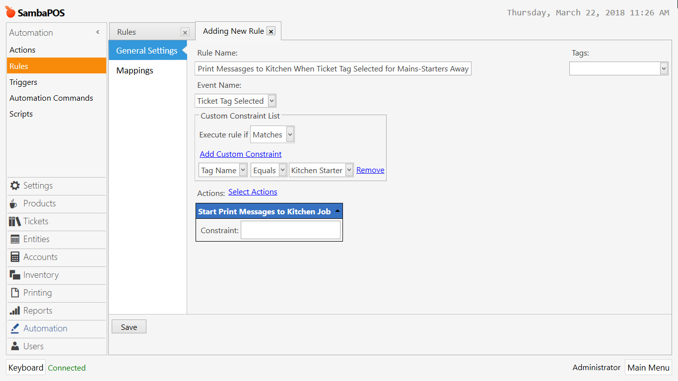
Task: Close the Adding New Rule tab
Action: tap(271, 31)
